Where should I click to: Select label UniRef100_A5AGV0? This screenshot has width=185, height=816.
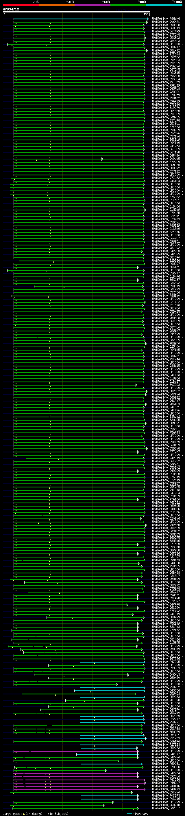coord(166,67)
